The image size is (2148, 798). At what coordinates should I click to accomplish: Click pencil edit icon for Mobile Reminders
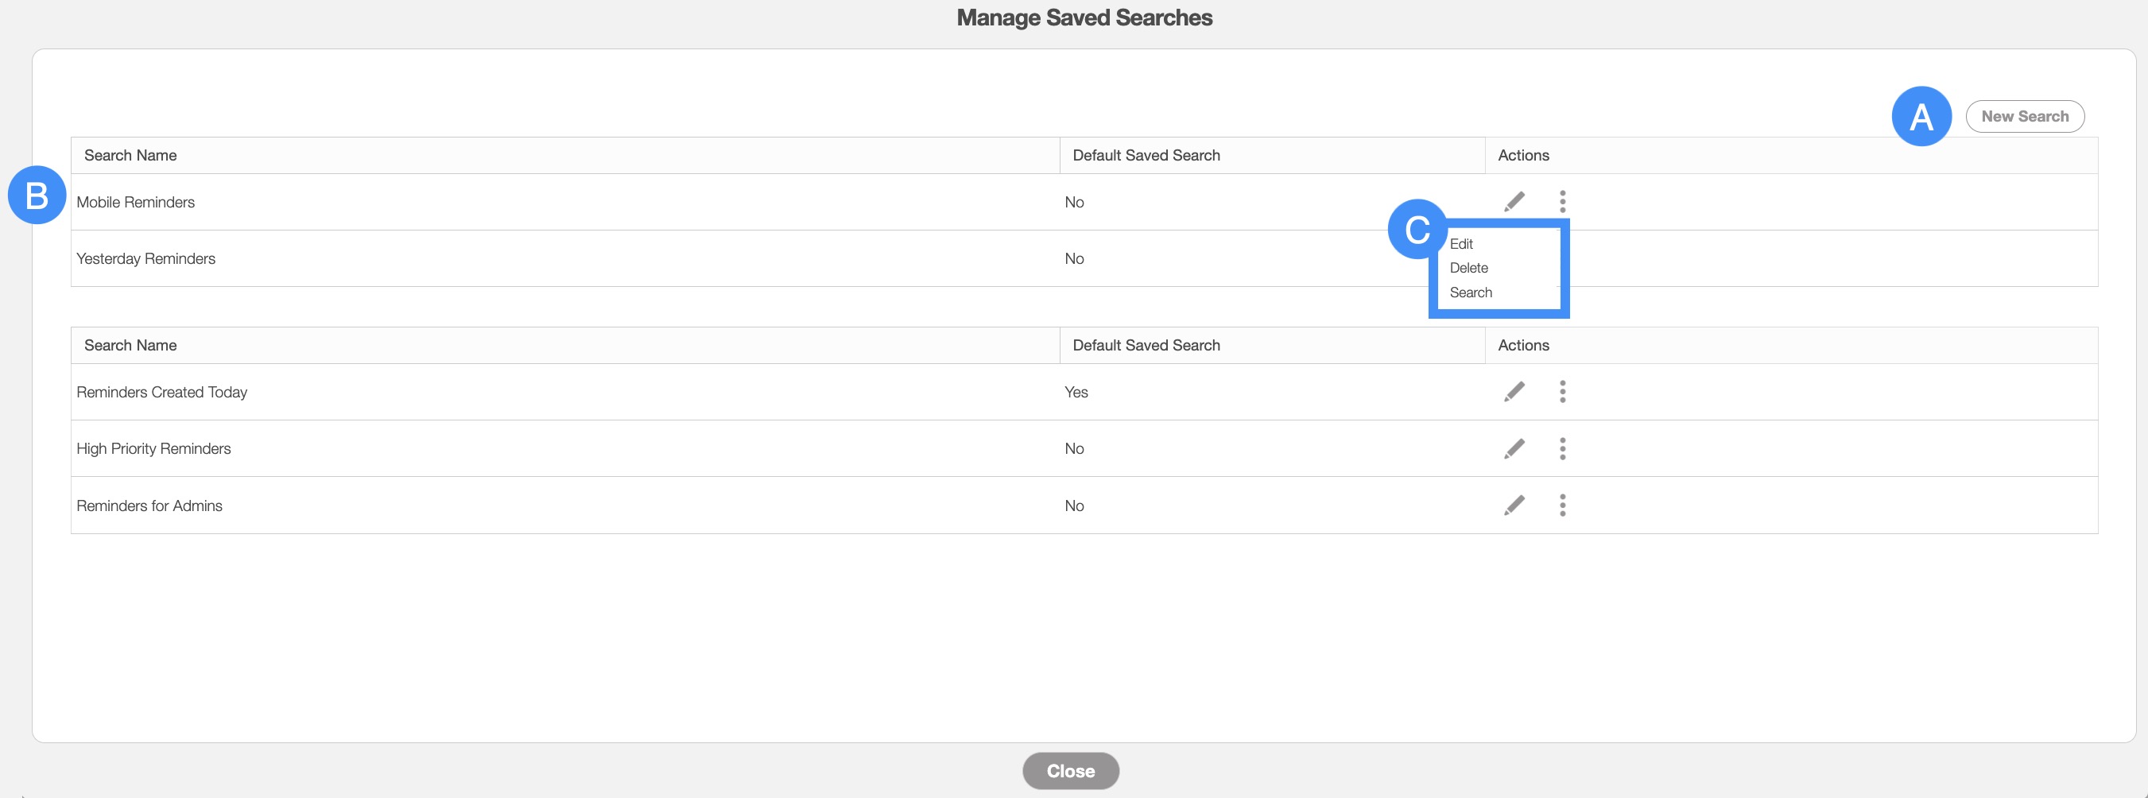coord(1514,202)
